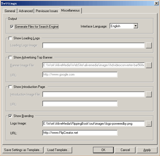Click the branding URL field with FlipCreator.net

pos(80,133)
